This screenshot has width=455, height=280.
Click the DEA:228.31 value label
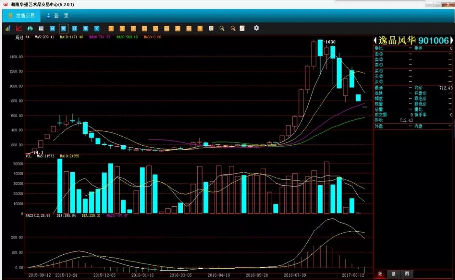[91, 216]
